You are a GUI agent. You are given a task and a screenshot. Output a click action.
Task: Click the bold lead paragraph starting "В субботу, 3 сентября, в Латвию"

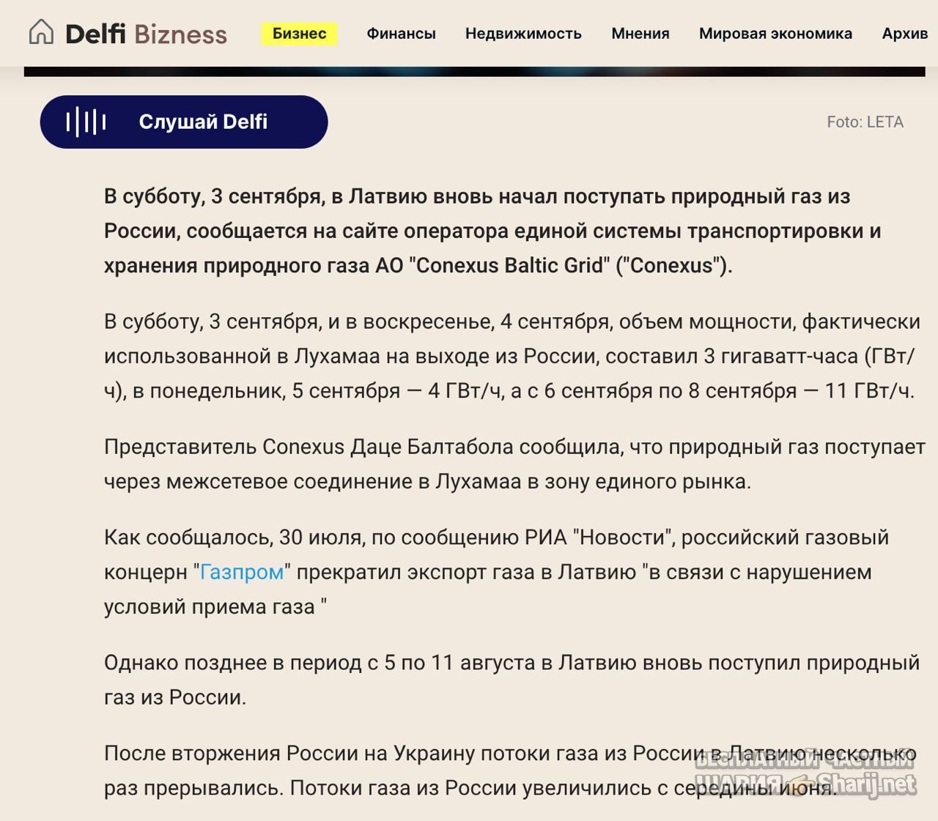point(492,231)
